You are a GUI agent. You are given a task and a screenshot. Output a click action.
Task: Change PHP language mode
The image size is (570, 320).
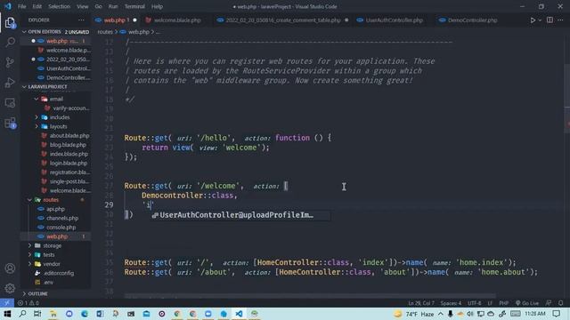click(503, 303)
